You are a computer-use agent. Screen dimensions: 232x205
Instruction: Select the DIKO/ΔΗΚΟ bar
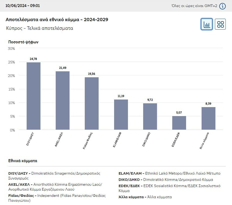(x=150, y=117)
